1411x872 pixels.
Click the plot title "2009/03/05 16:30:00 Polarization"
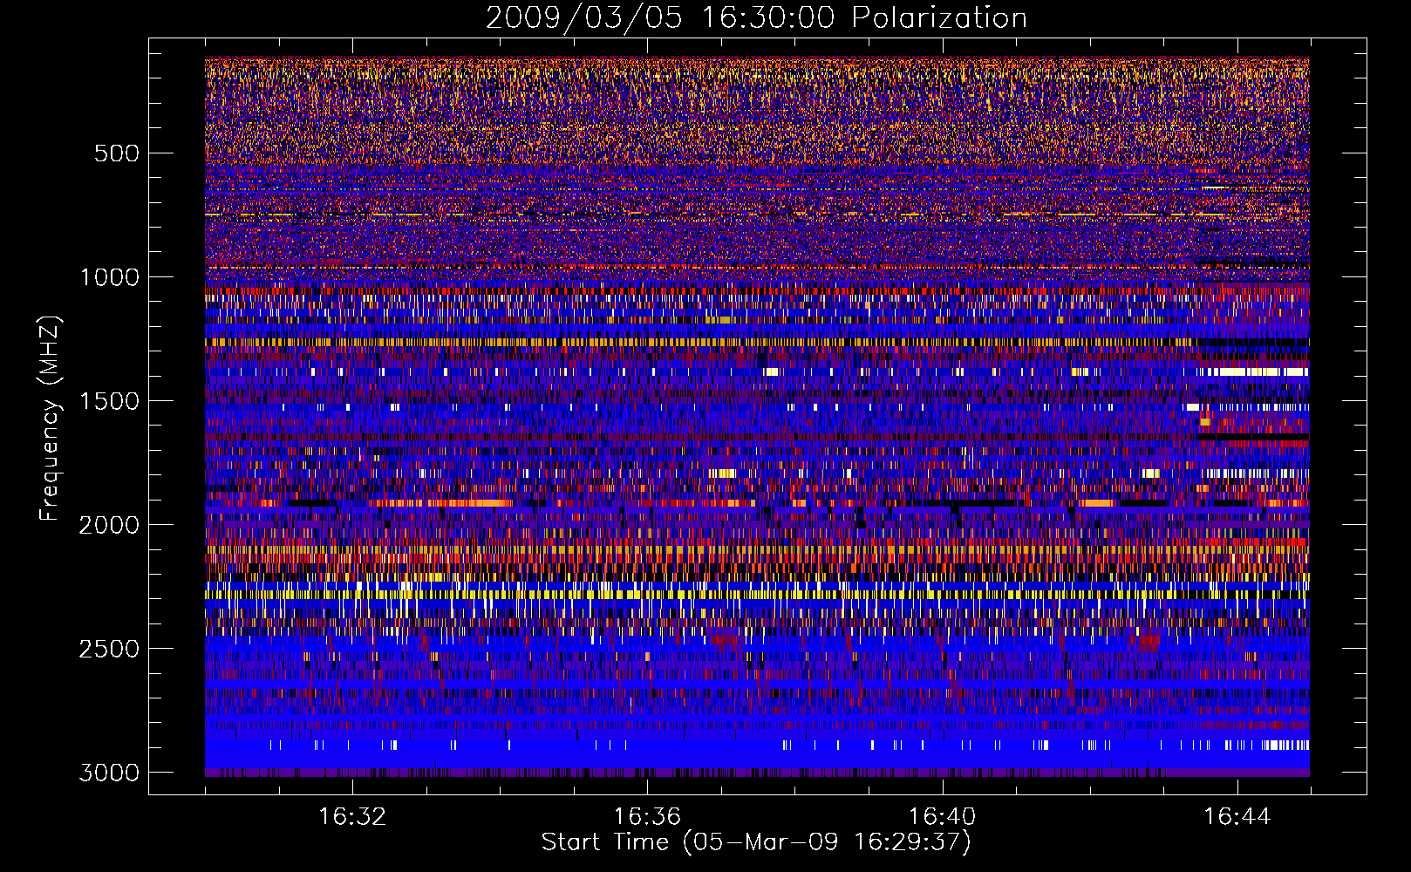(756, 18)
